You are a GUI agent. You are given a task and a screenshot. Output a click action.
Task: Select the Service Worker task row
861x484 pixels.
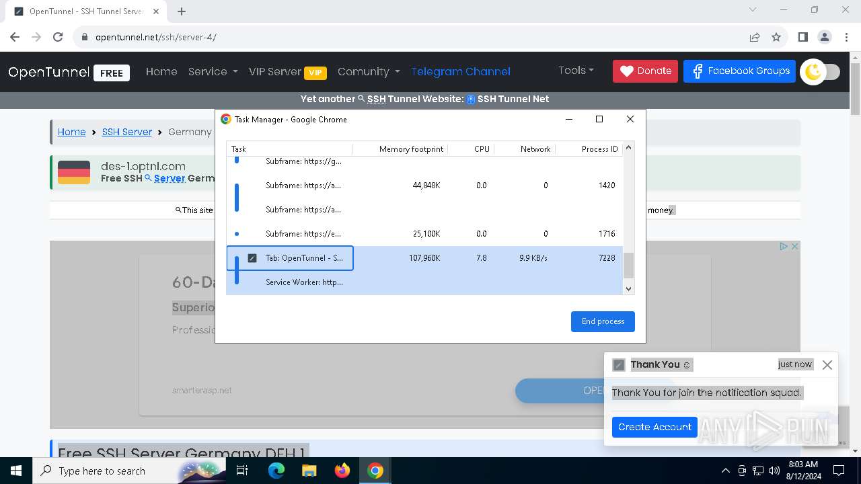[x=424, y=282]
